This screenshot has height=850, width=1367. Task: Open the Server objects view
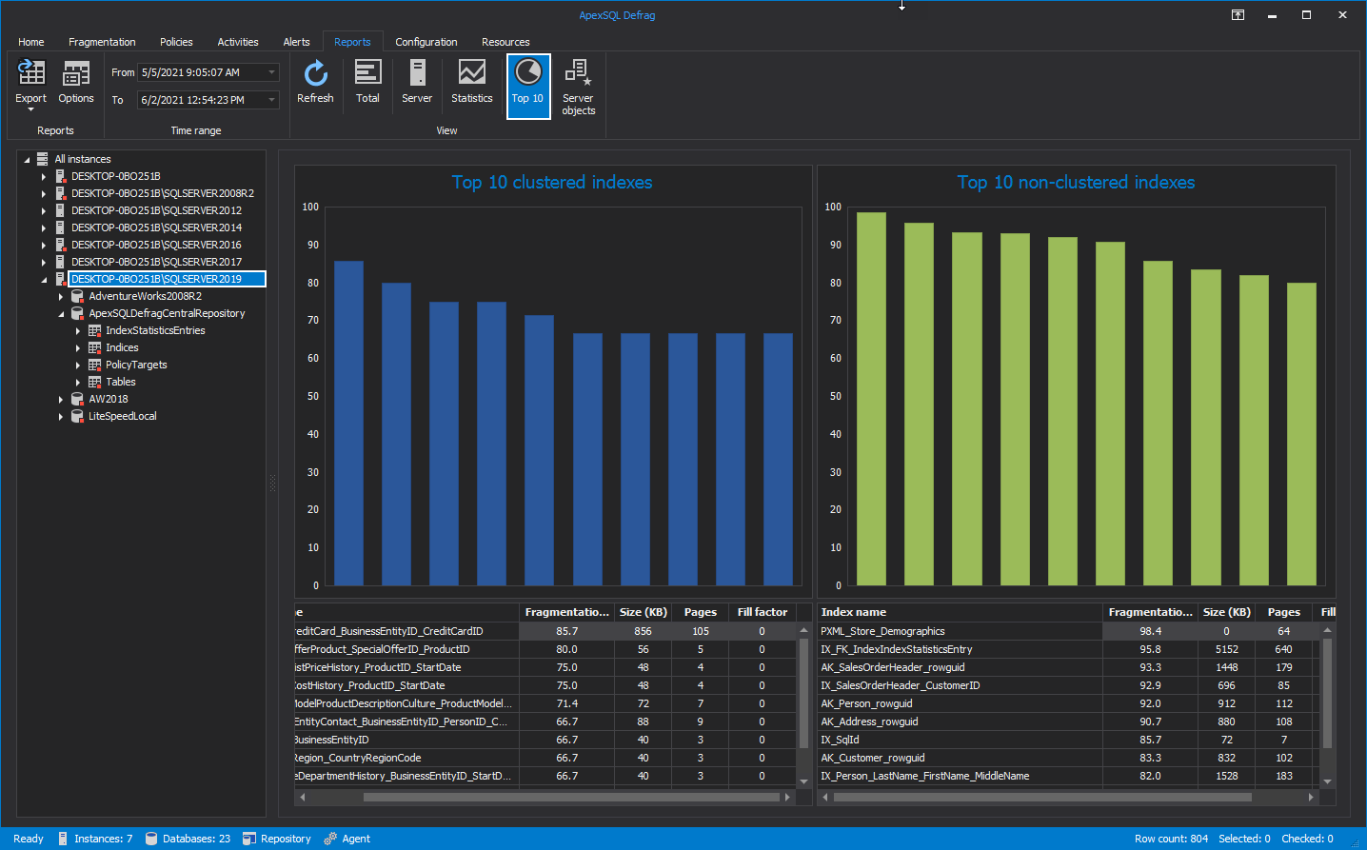[578, 83]
